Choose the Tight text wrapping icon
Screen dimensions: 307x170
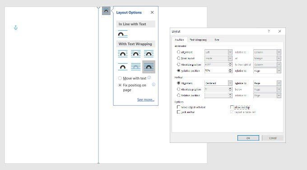[x=136, y=53]
